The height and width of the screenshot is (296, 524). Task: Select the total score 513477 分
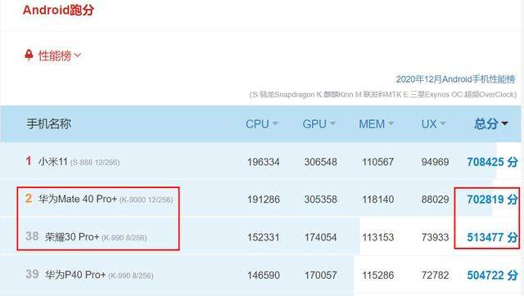492,237
